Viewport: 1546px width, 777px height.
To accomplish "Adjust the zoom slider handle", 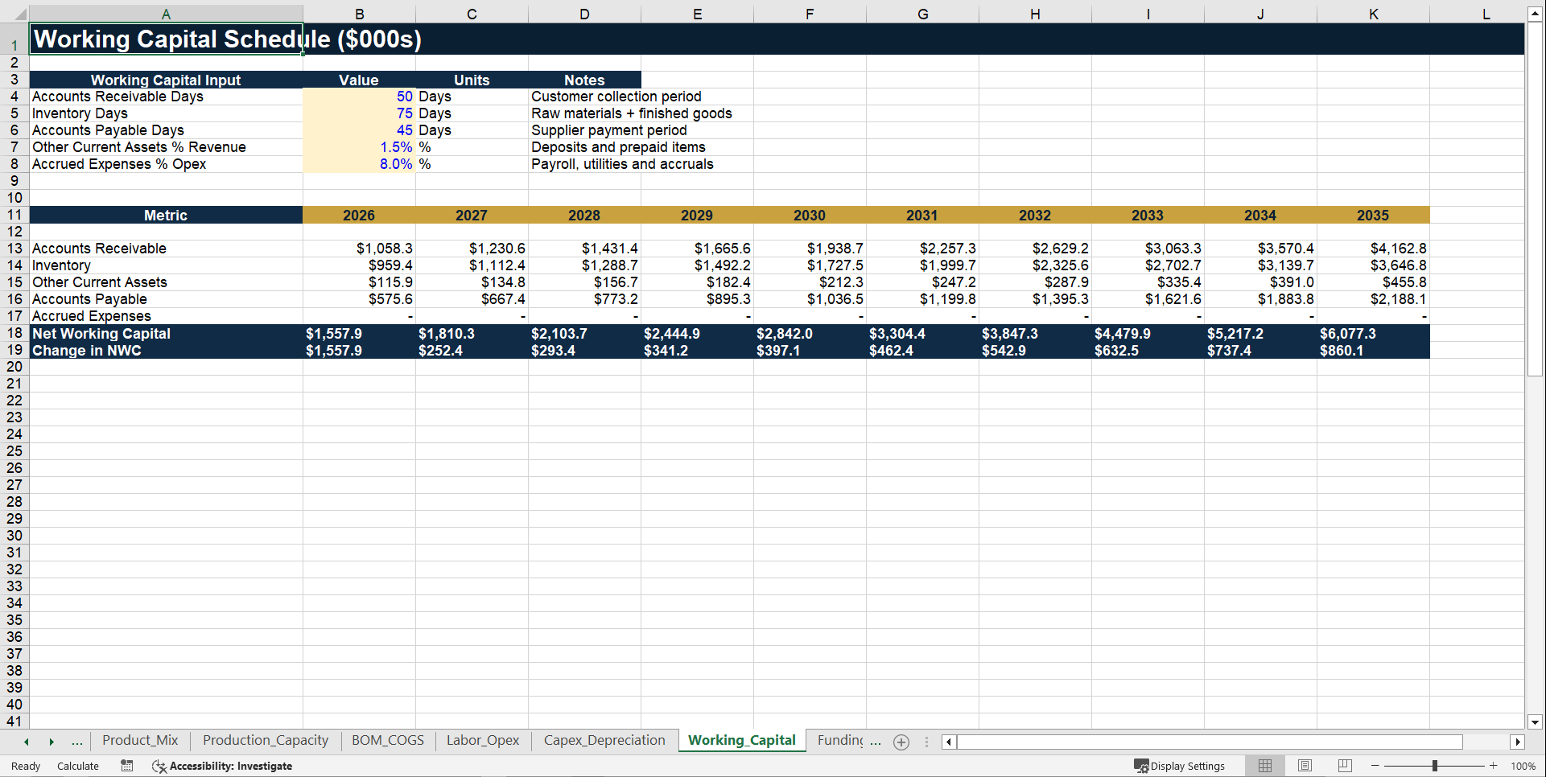I will point(1434,766).
